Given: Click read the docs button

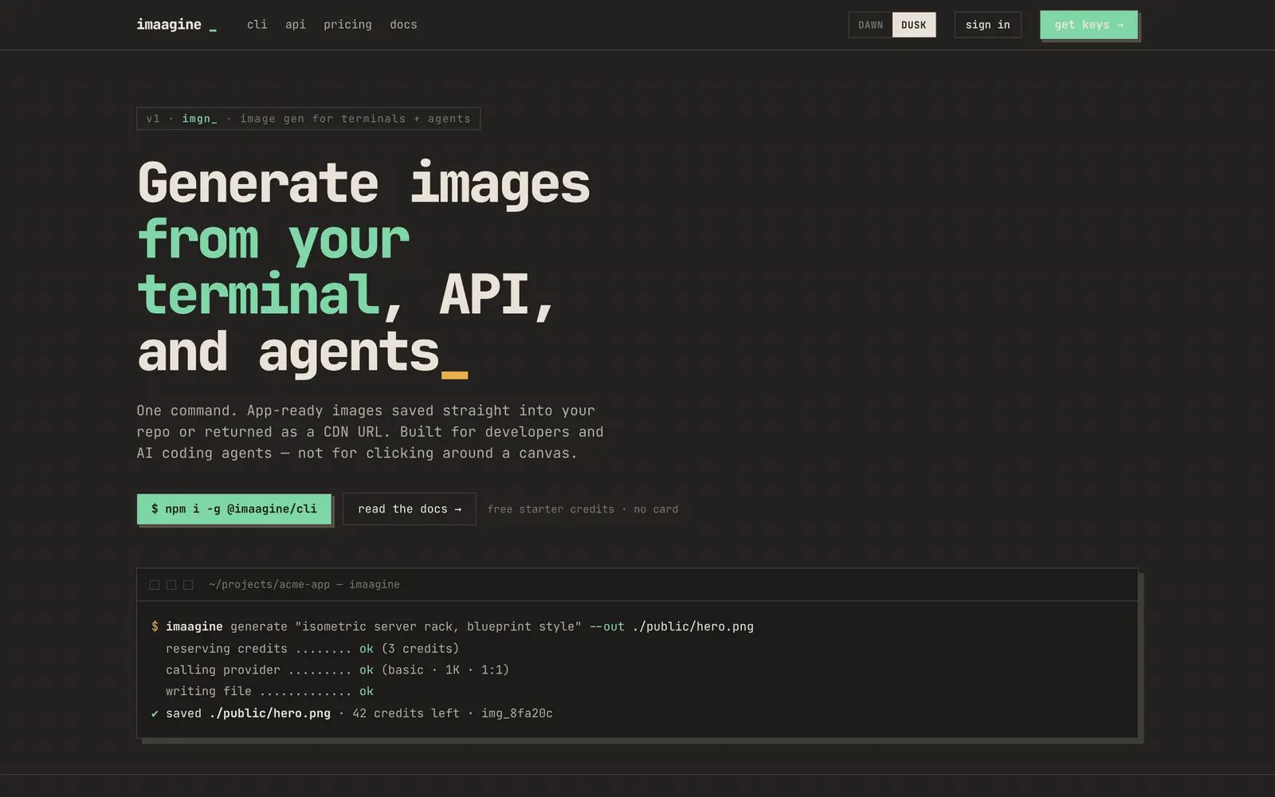Looking at the screenshot, I should [409, 508].
